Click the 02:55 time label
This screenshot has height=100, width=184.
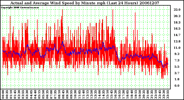click(x=23, y=94)
